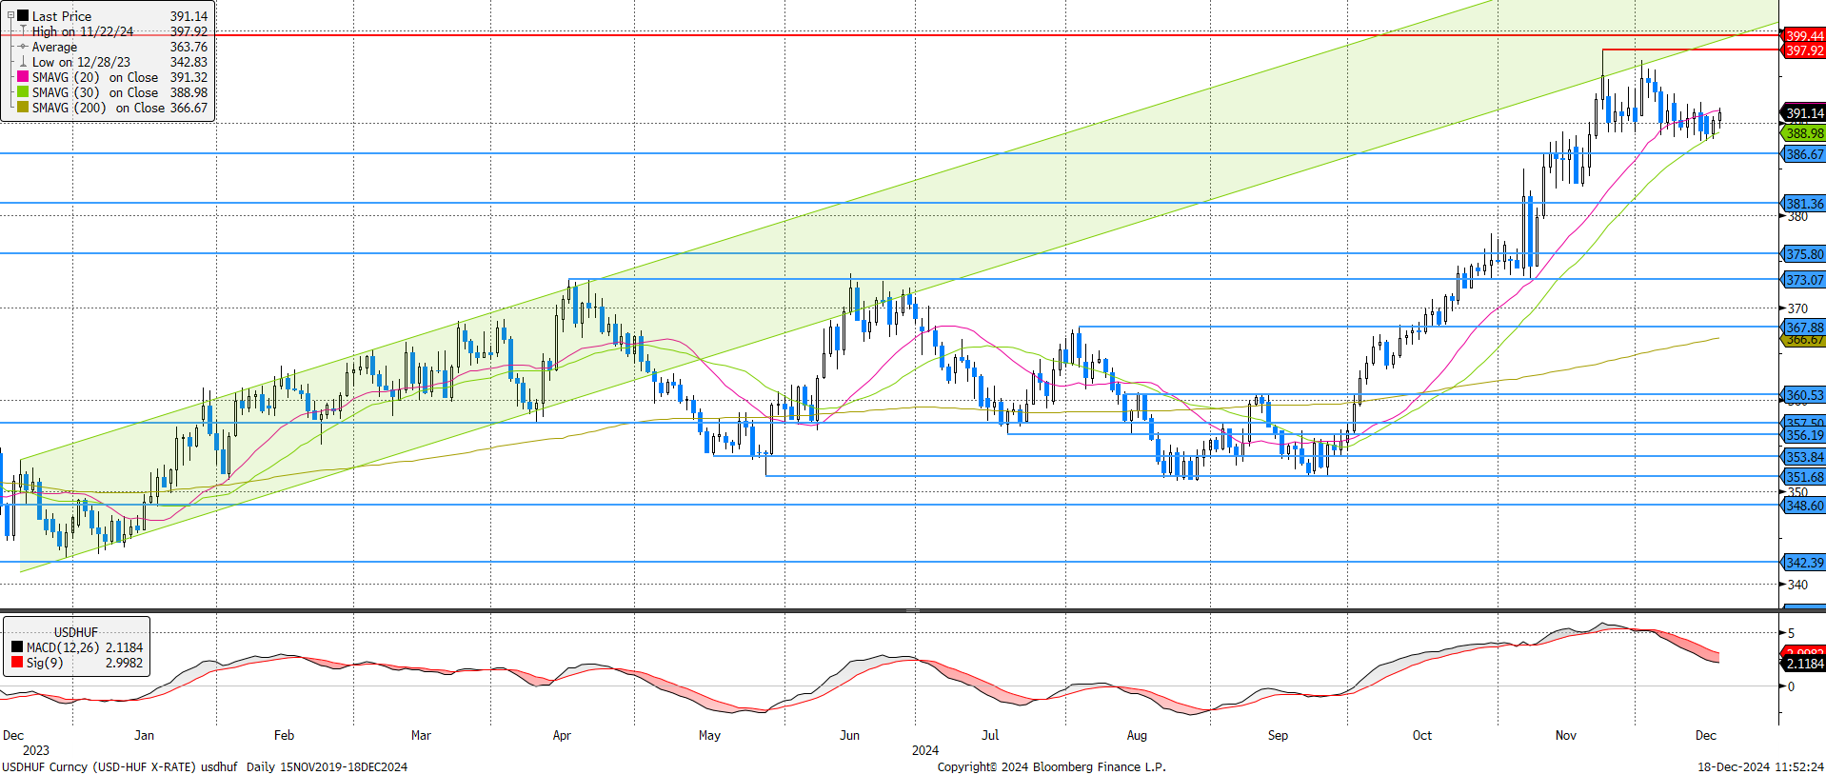Click the 'Feb' month label on time axis
Screen dimensions: 1826x775
click(x=284, y=735)
